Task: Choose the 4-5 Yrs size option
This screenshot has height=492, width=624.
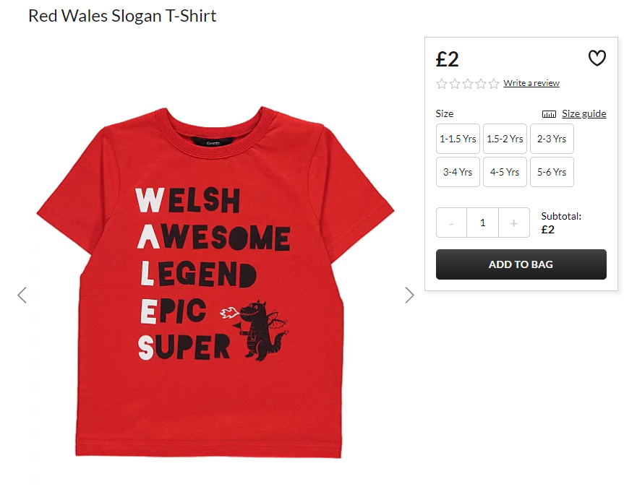Action: 505,172
